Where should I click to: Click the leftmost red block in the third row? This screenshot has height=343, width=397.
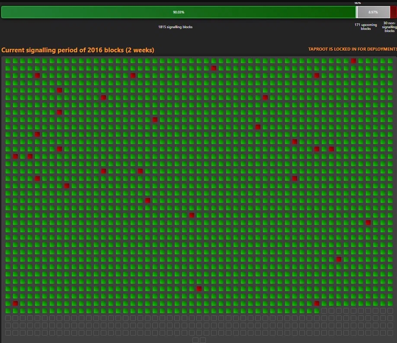(37, 76)
